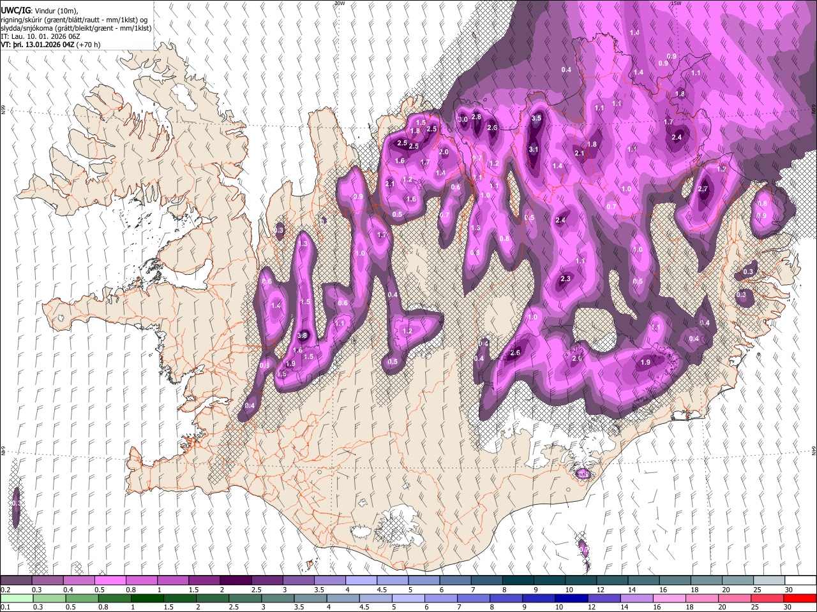Click the pale green 0.1–0.3 swatch in the lower legend
The height and width of the screenshot is (612, 817).
(x=17, y=599)
